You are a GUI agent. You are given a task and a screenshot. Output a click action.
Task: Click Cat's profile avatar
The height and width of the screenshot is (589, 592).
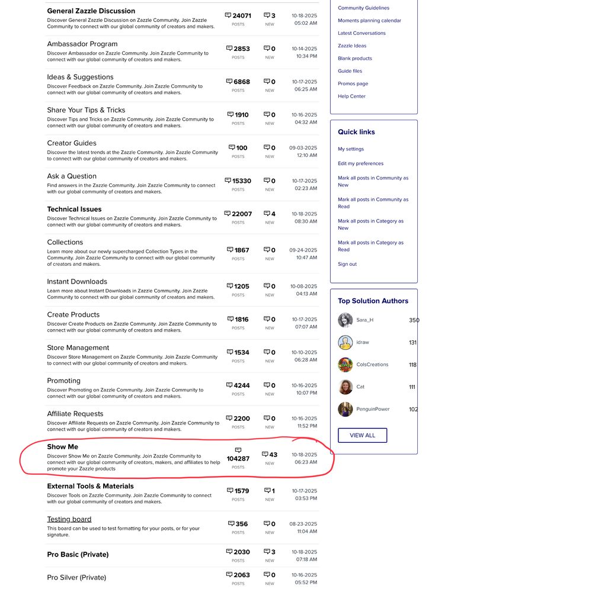(345, 387)
